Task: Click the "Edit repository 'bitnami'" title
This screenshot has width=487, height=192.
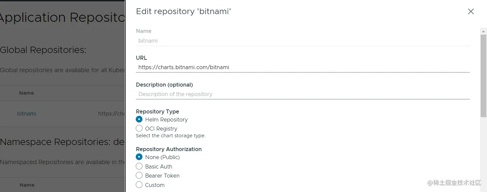Action: [x=183, y=11]
